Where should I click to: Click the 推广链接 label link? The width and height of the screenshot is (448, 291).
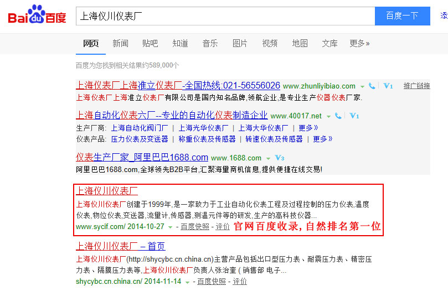(416, 86)
